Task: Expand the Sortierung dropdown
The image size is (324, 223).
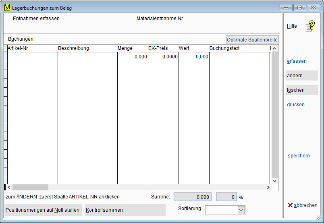Action: pyautogui.click(x=241, y=210)
